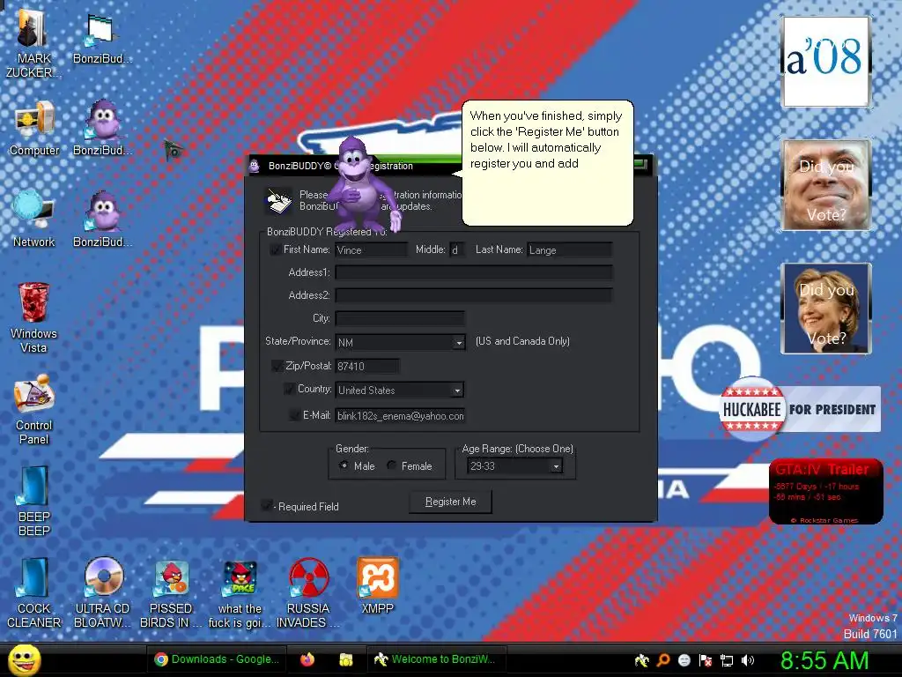
Task: Click the HUCKABEE FOR PRESIDENT gadget
Action: pyautogui.click(x=800, y=409)
